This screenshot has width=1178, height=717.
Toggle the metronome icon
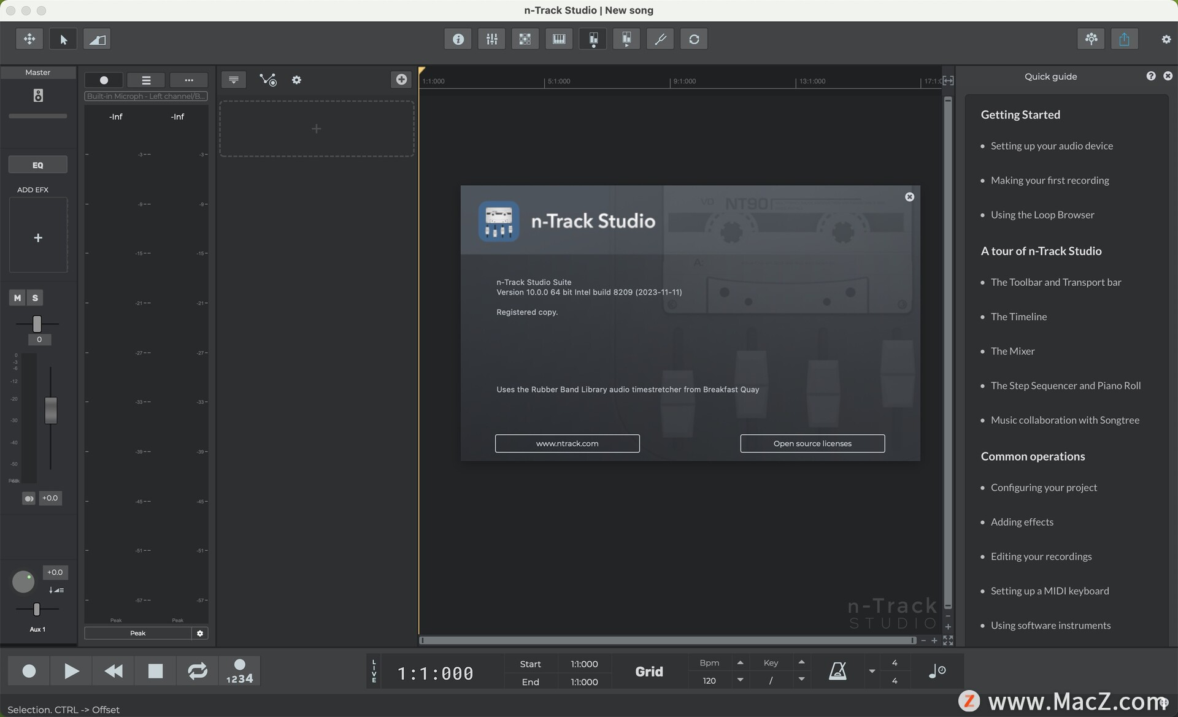click(x=837, y=671)
